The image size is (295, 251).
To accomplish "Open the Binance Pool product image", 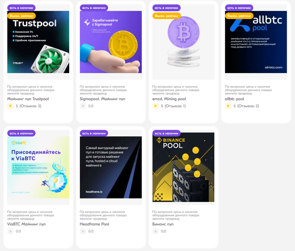I will coord(183,167).
